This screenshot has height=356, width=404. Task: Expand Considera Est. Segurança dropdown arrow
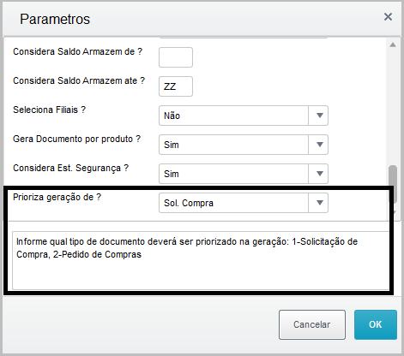[x=318, y=174]
